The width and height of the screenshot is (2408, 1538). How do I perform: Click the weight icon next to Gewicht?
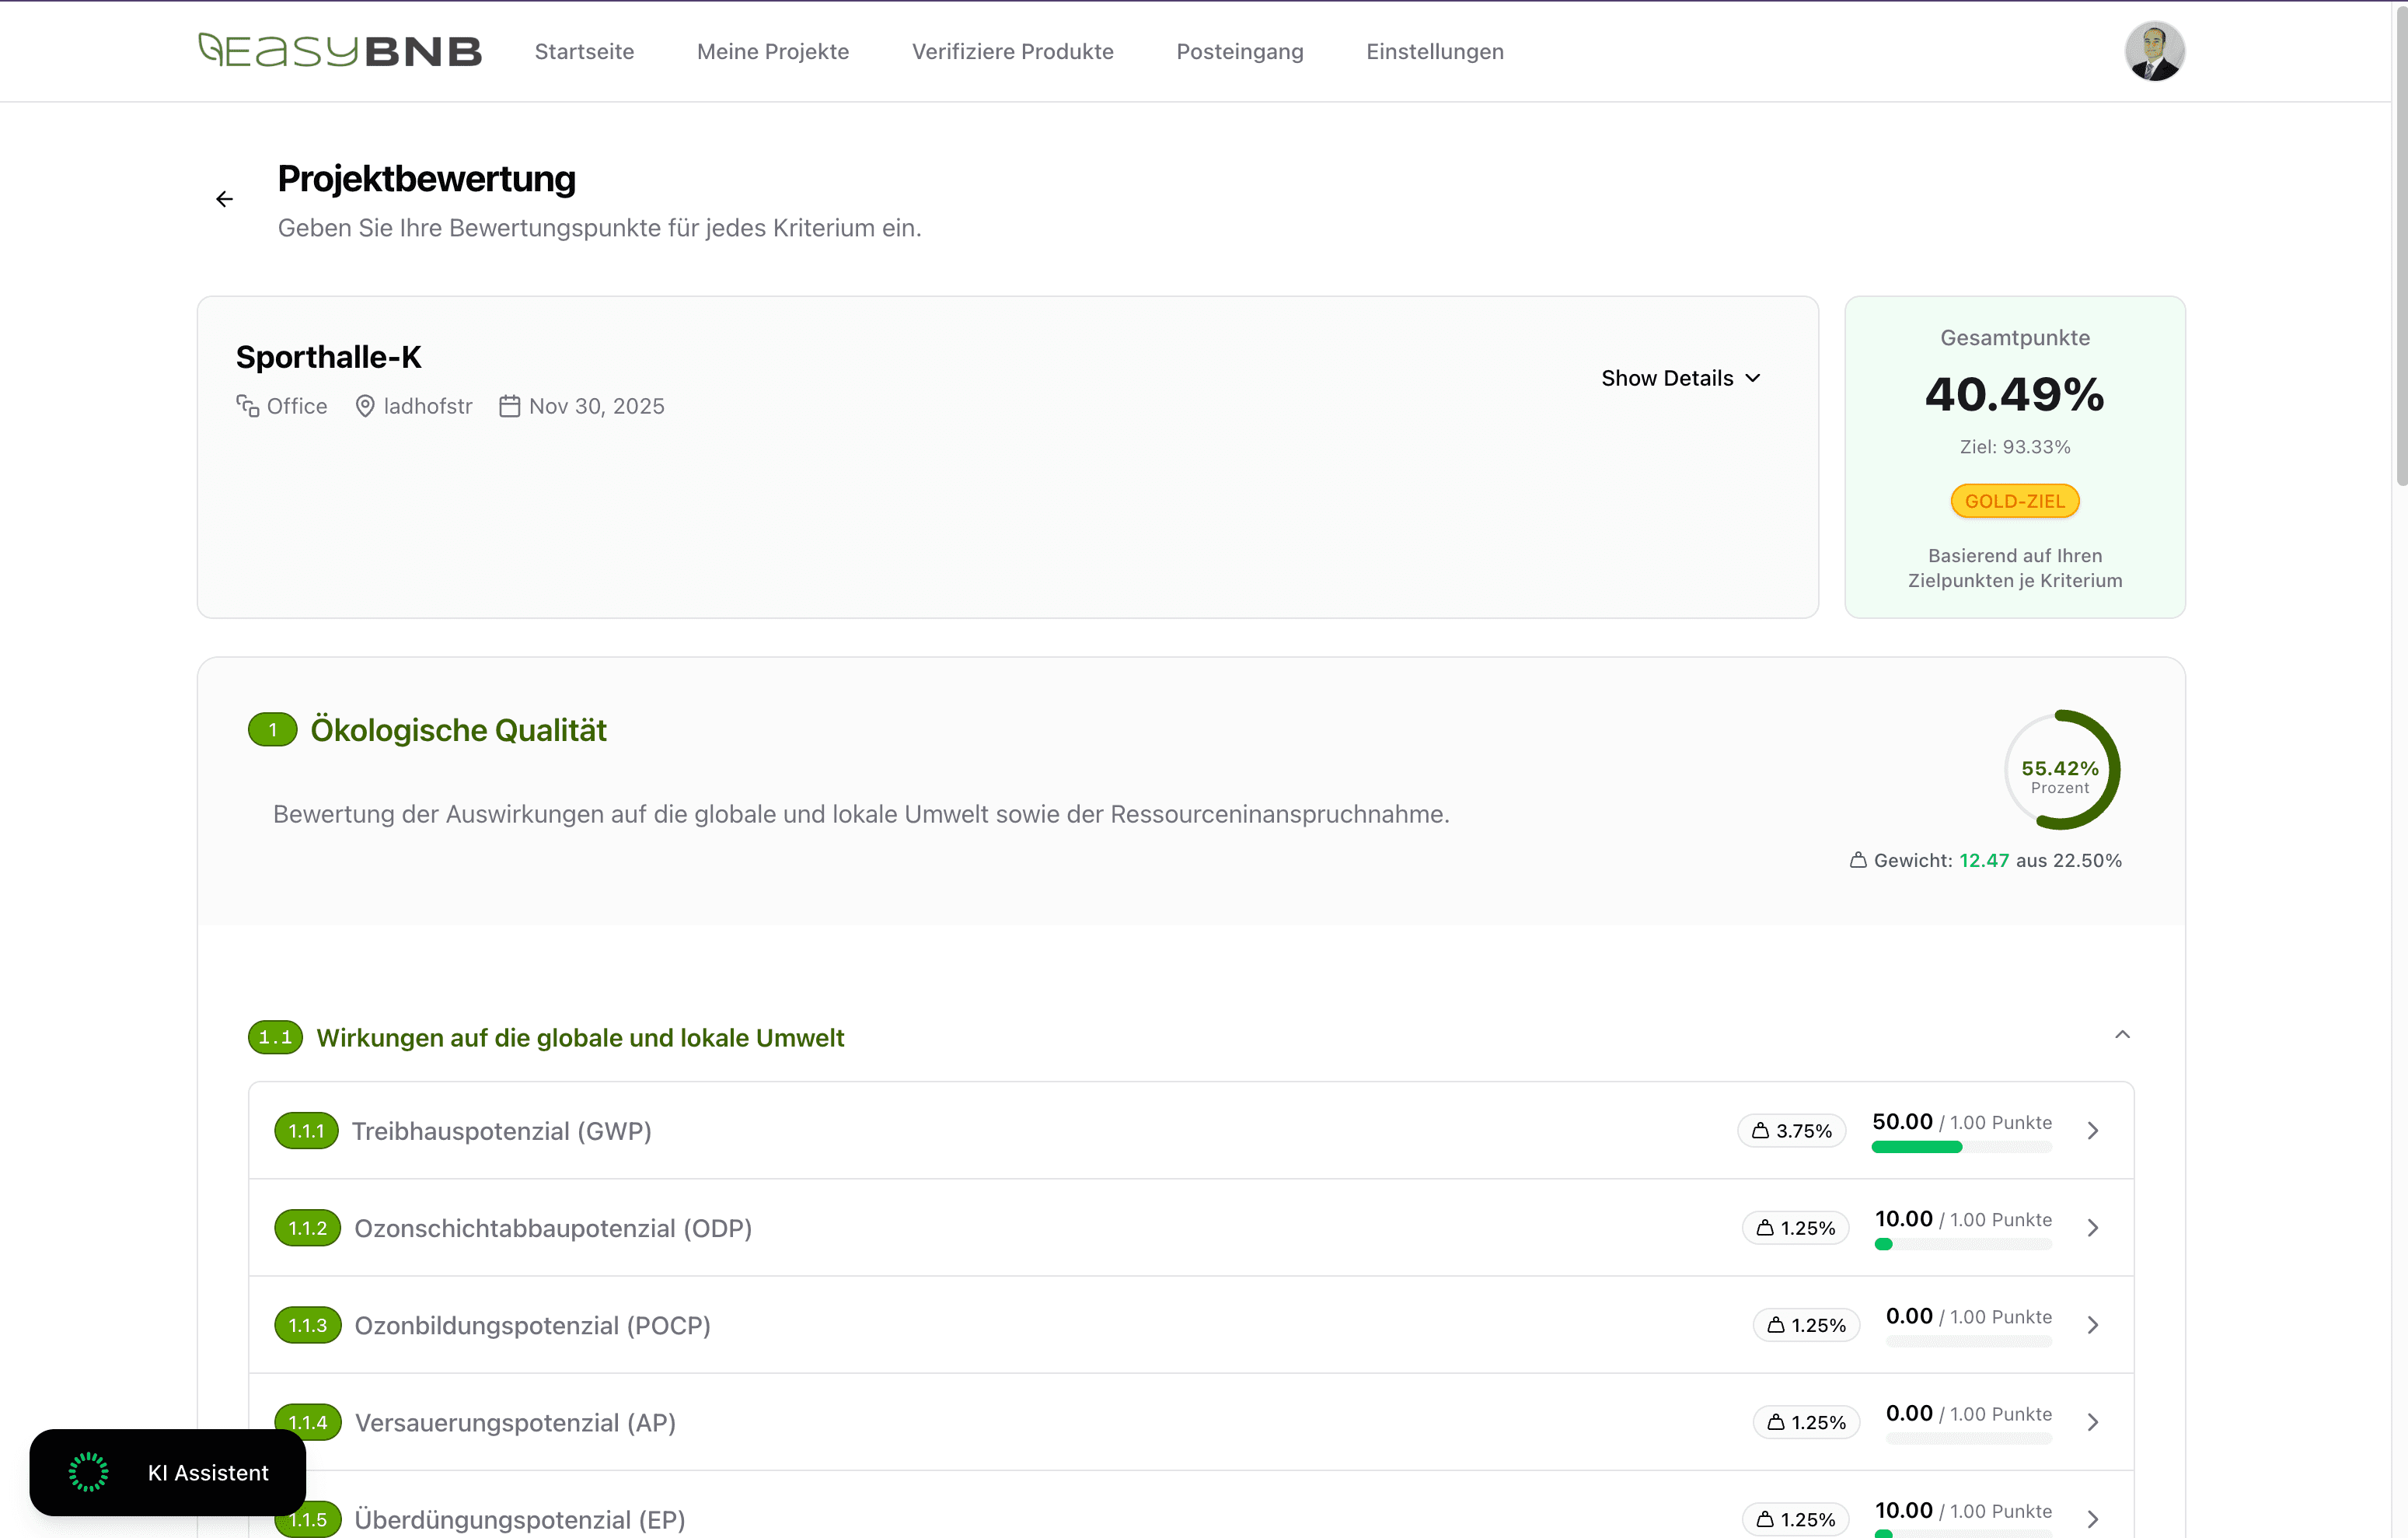[1857, 861]
